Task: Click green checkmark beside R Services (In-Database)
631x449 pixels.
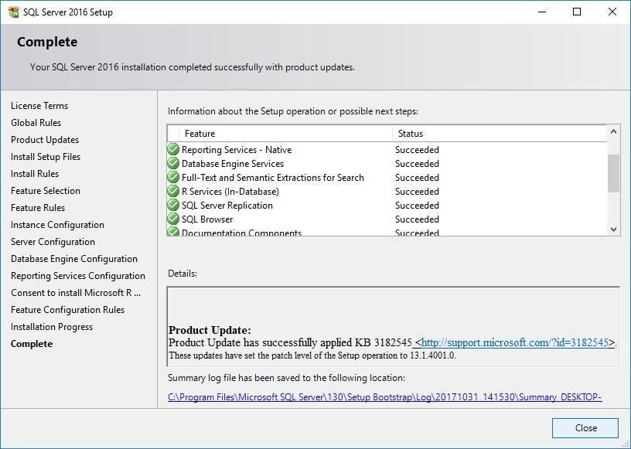Action: click(173, 192)
